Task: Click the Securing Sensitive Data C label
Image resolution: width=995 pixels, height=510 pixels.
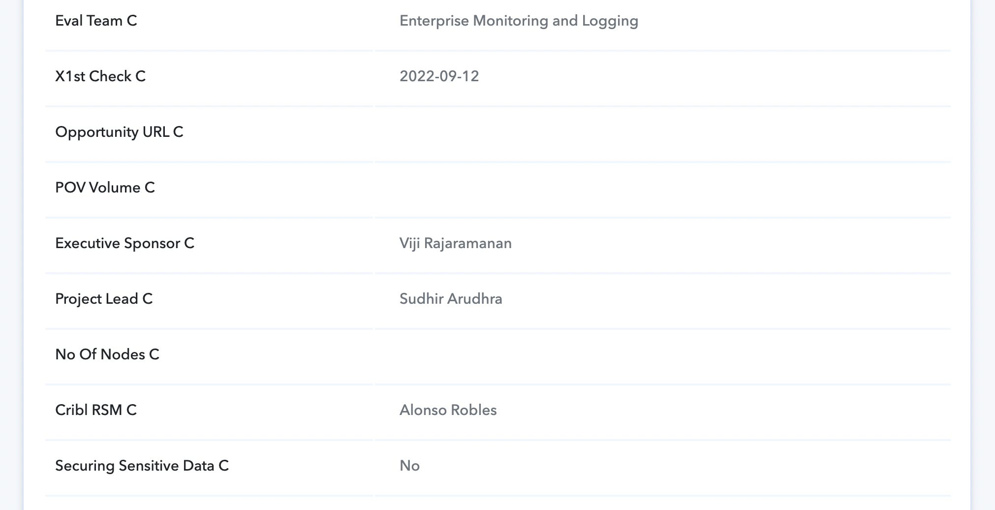Action: tap(142, 466)
